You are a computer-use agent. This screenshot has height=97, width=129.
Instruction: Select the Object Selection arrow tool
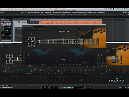pos(53,12)
